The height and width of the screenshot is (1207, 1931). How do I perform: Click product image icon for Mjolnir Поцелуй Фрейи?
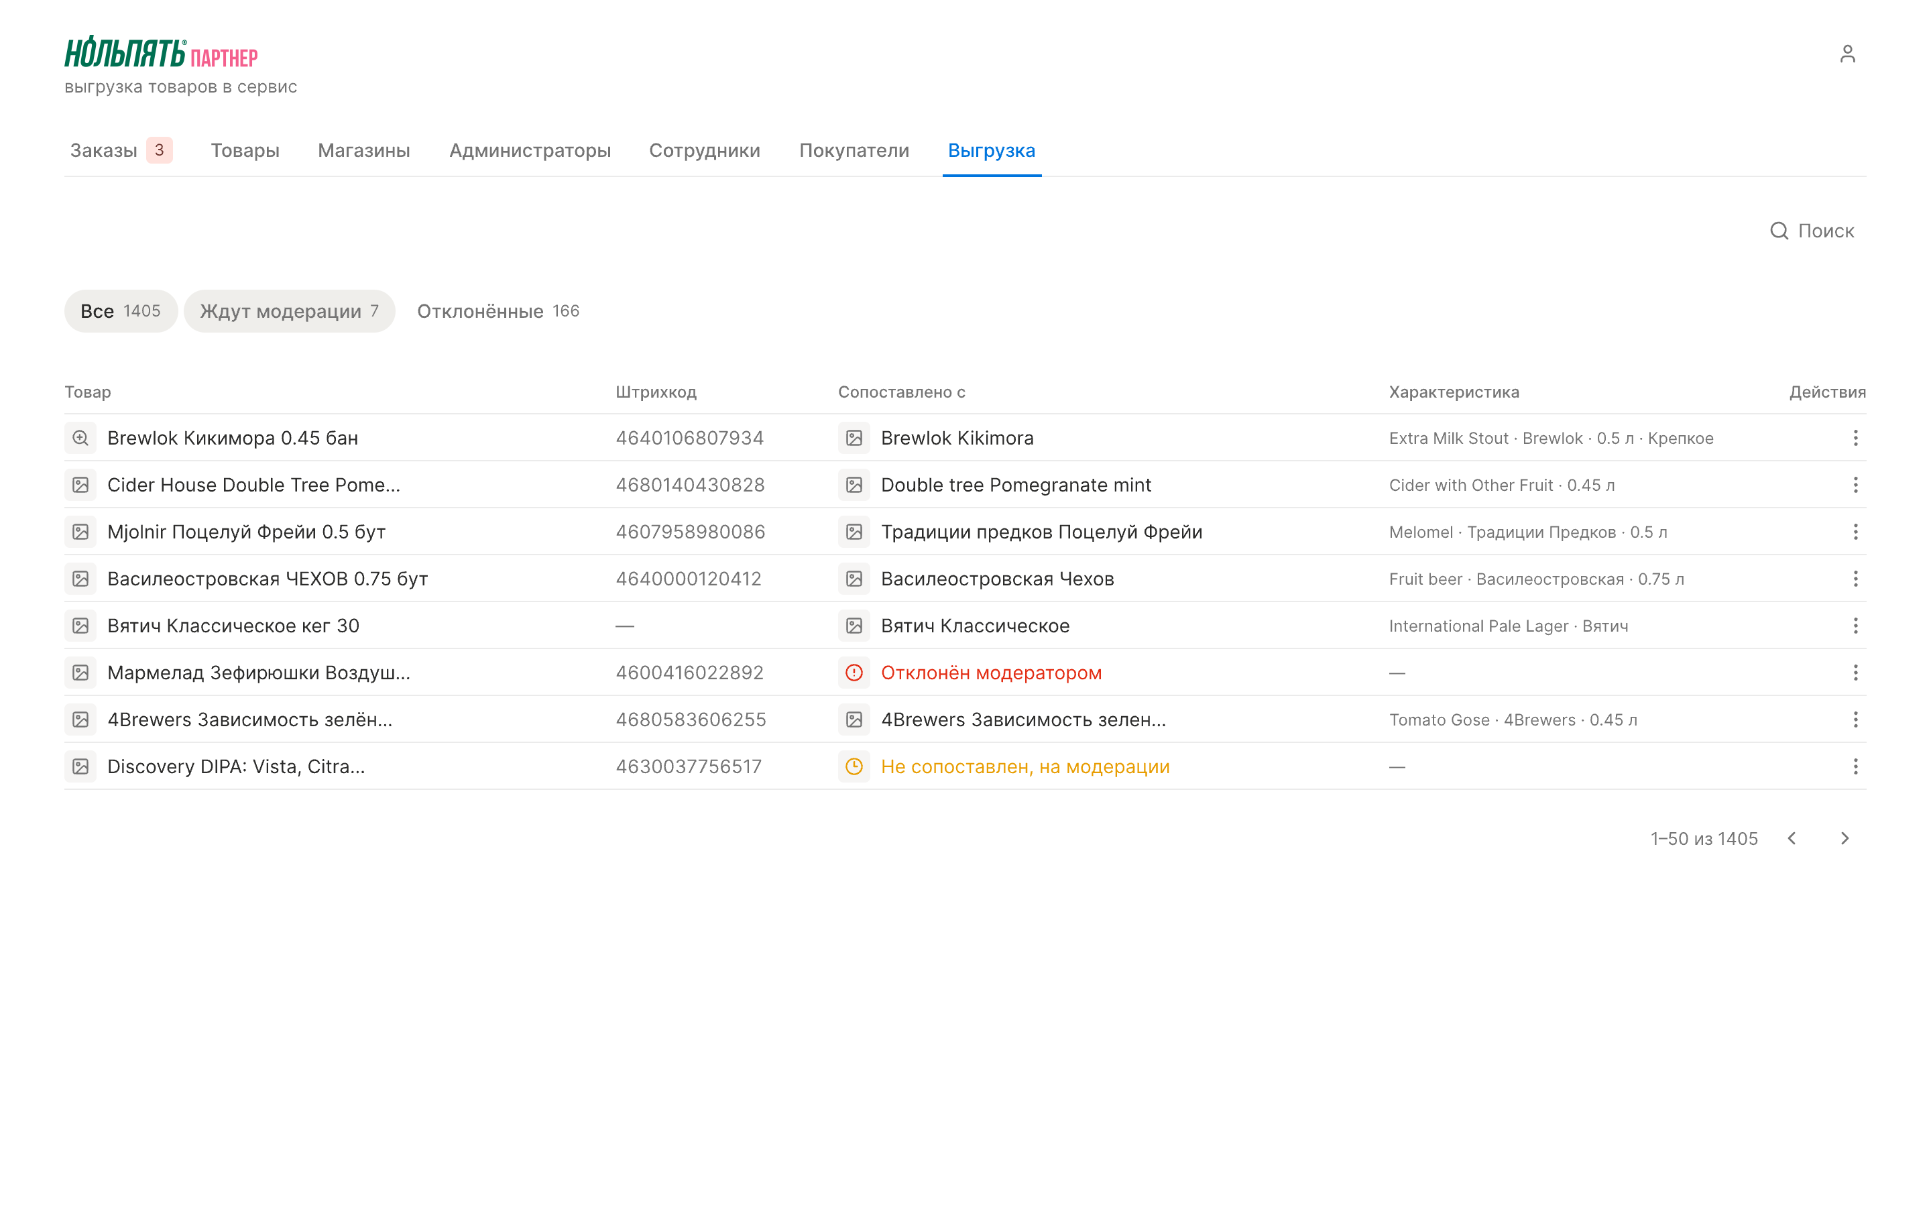[x=80, y=532]
